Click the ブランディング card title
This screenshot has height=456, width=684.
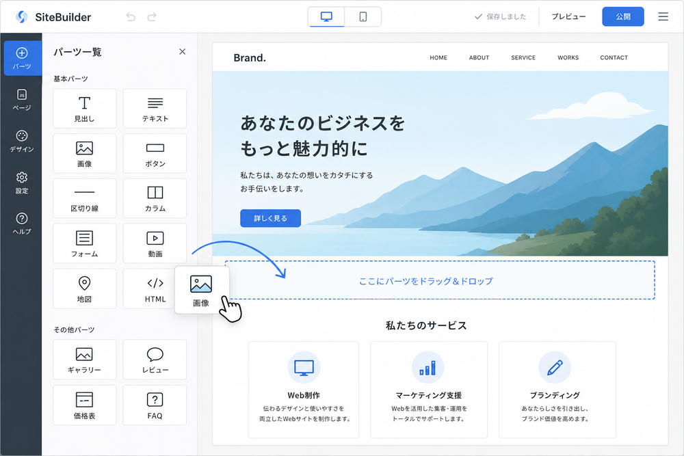click(555, 395)
